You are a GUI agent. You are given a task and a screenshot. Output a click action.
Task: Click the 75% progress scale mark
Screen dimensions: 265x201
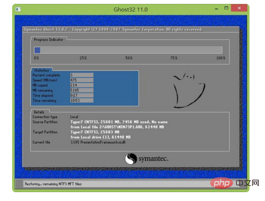click(x=174, y=58)
